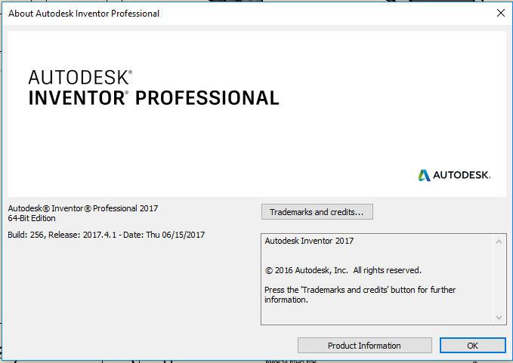Click the Product Information button

364,346
